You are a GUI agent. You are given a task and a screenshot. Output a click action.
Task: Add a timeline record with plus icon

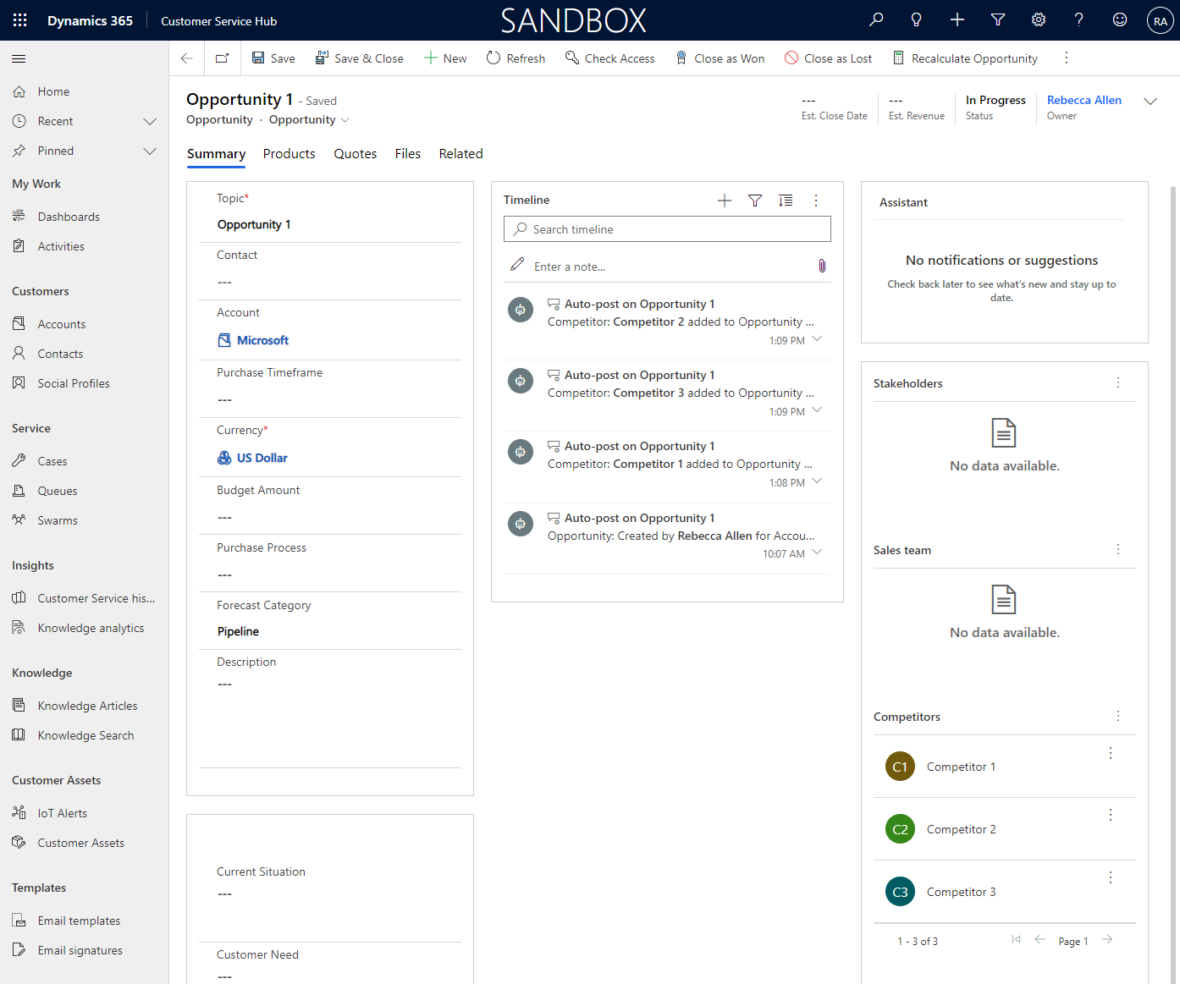[725, 201]
